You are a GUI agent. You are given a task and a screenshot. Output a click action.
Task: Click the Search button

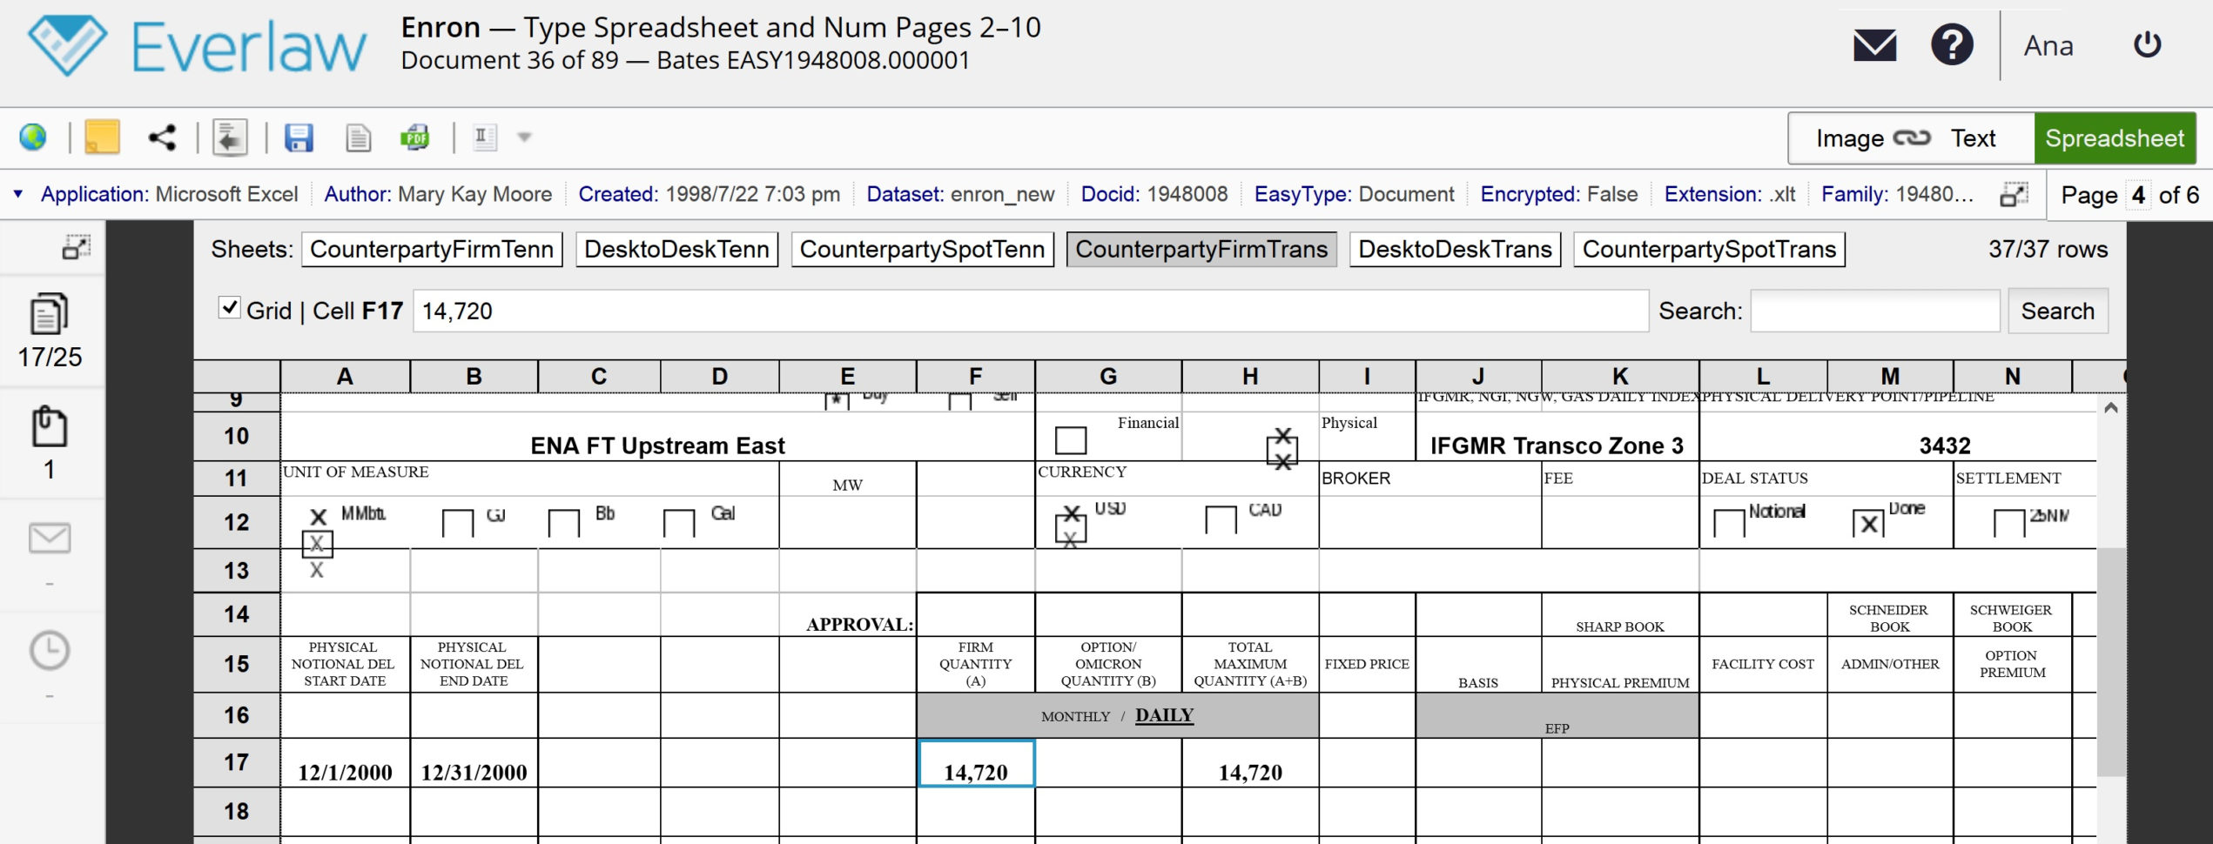point(2057,311)
